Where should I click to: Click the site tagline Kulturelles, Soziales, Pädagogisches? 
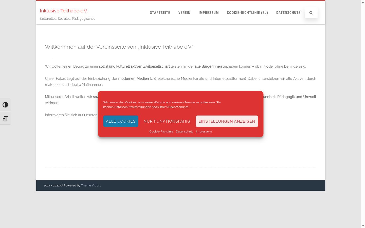coord(67,19)
